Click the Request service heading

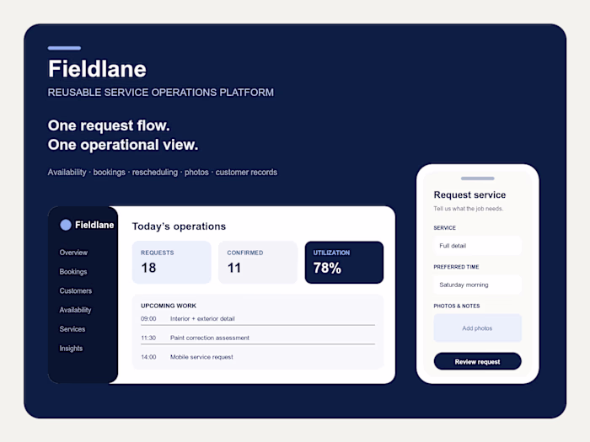469,194
